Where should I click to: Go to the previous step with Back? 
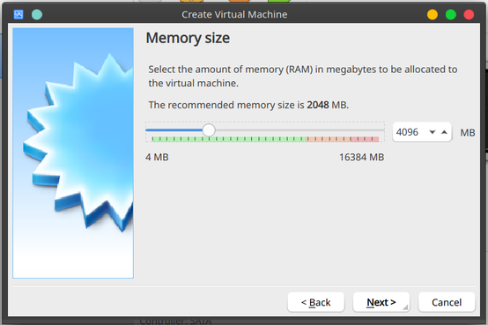[x=316, y=302]
